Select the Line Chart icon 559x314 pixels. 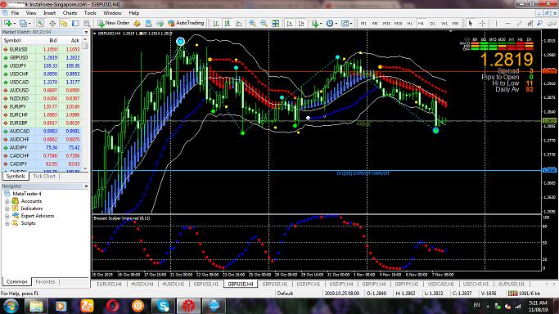(x=239, y=23)
